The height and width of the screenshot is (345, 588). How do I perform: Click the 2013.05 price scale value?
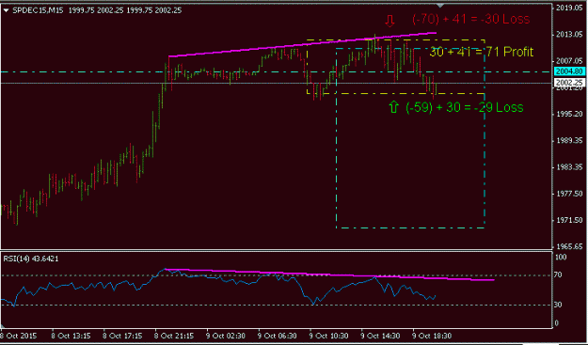[x=569, y=35]
